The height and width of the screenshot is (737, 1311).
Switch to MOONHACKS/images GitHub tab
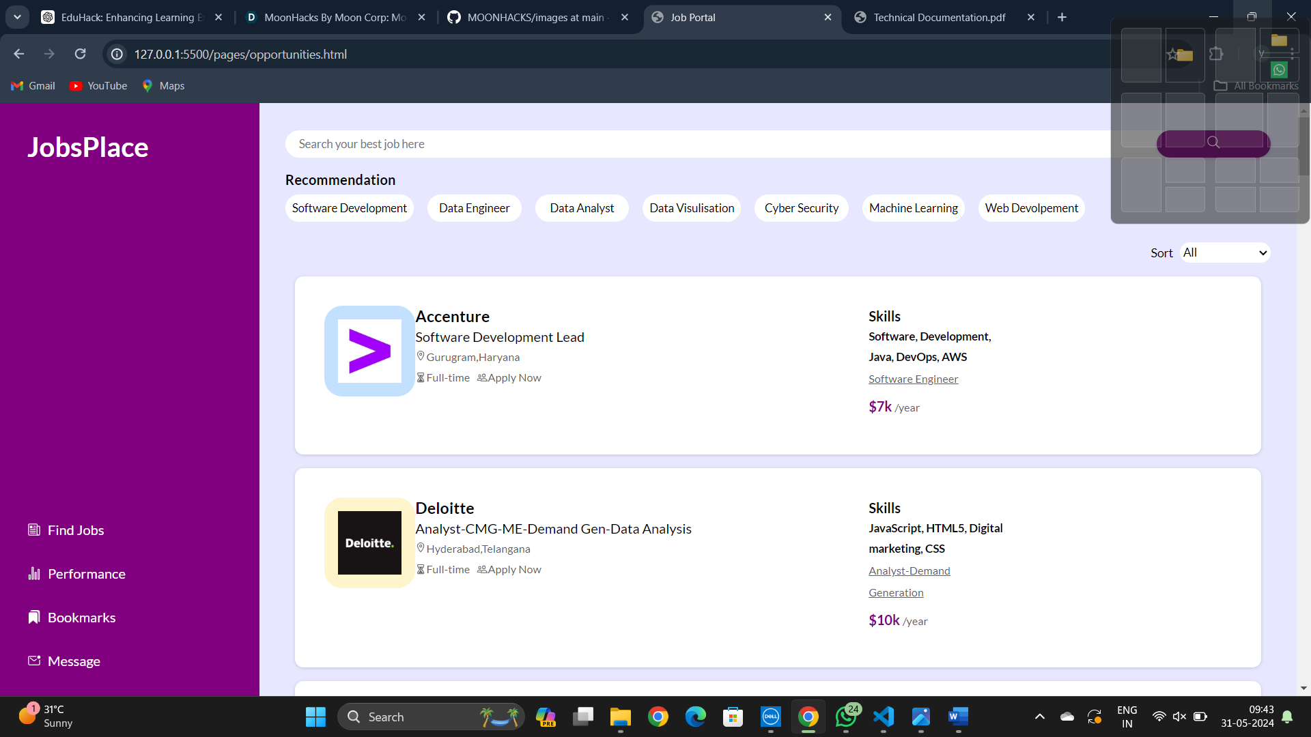(x=535, y=18)
